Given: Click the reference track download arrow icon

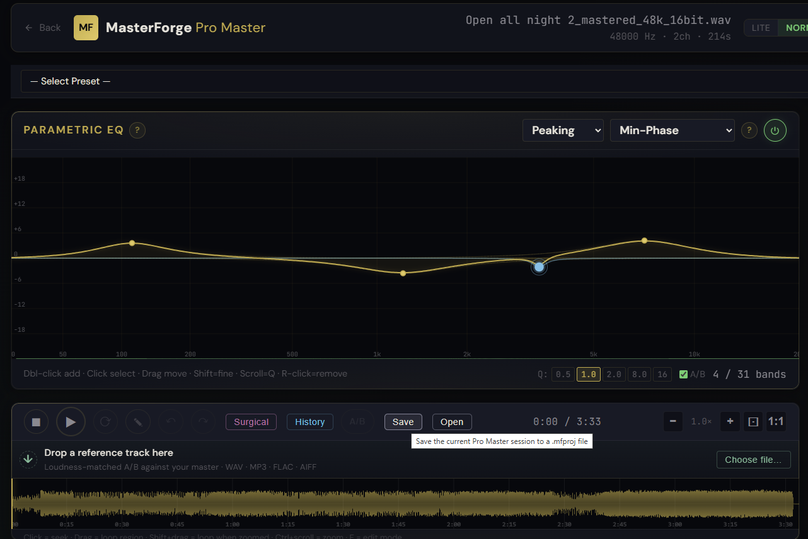Looking at the screenshot, I should [x=28, y=459].
